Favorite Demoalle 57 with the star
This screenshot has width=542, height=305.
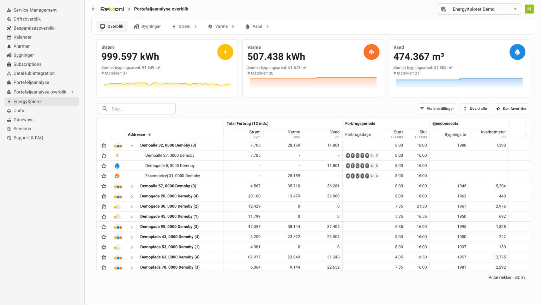[104, 186]
